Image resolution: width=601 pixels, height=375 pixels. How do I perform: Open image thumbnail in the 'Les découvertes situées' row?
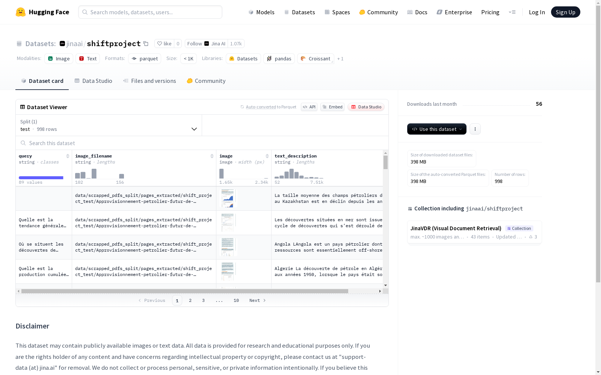click(228, 223)
